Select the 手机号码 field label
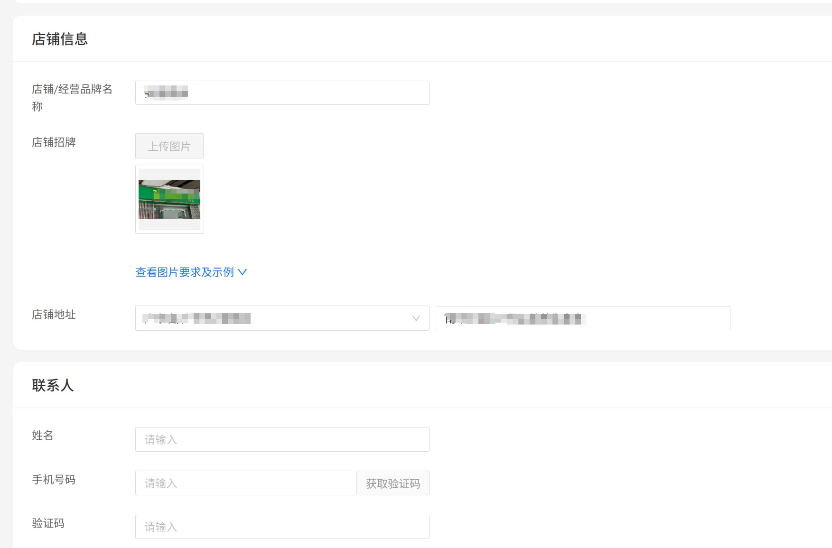 click(54, 480)
